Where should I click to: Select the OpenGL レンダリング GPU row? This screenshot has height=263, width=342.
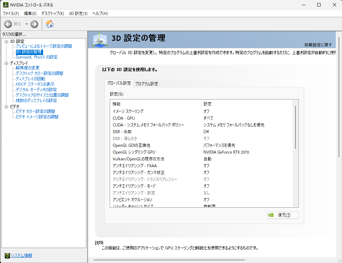[x=201, y=152]
